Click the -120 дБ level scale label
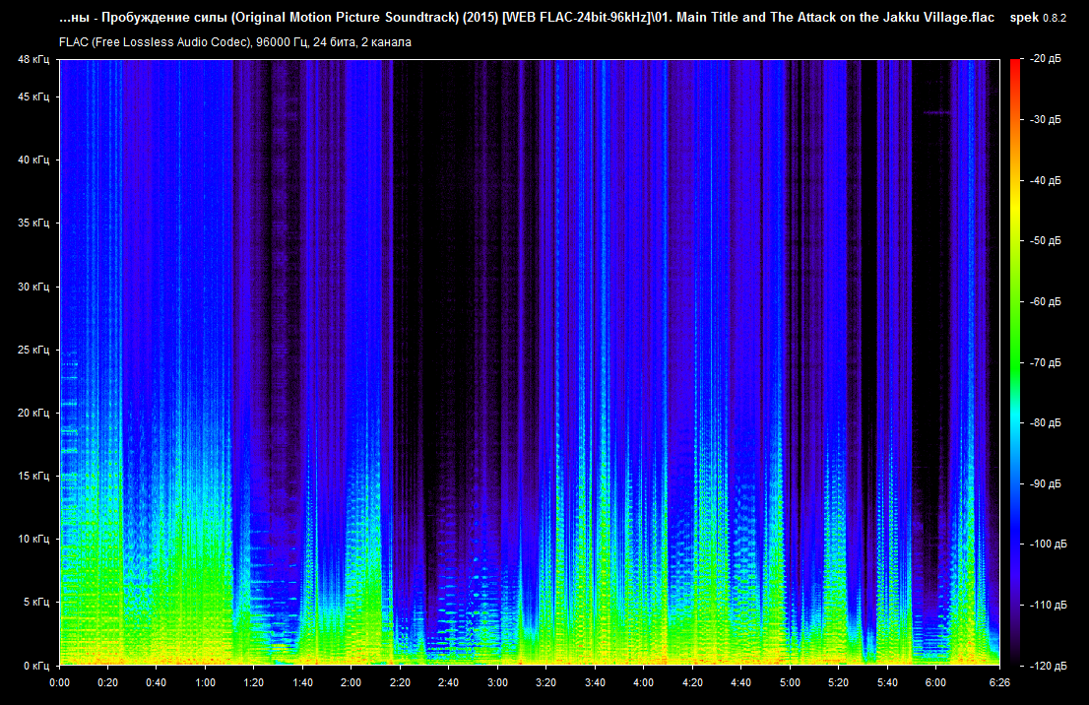This screenshot has height=705, width=1089. [1046, 666]
